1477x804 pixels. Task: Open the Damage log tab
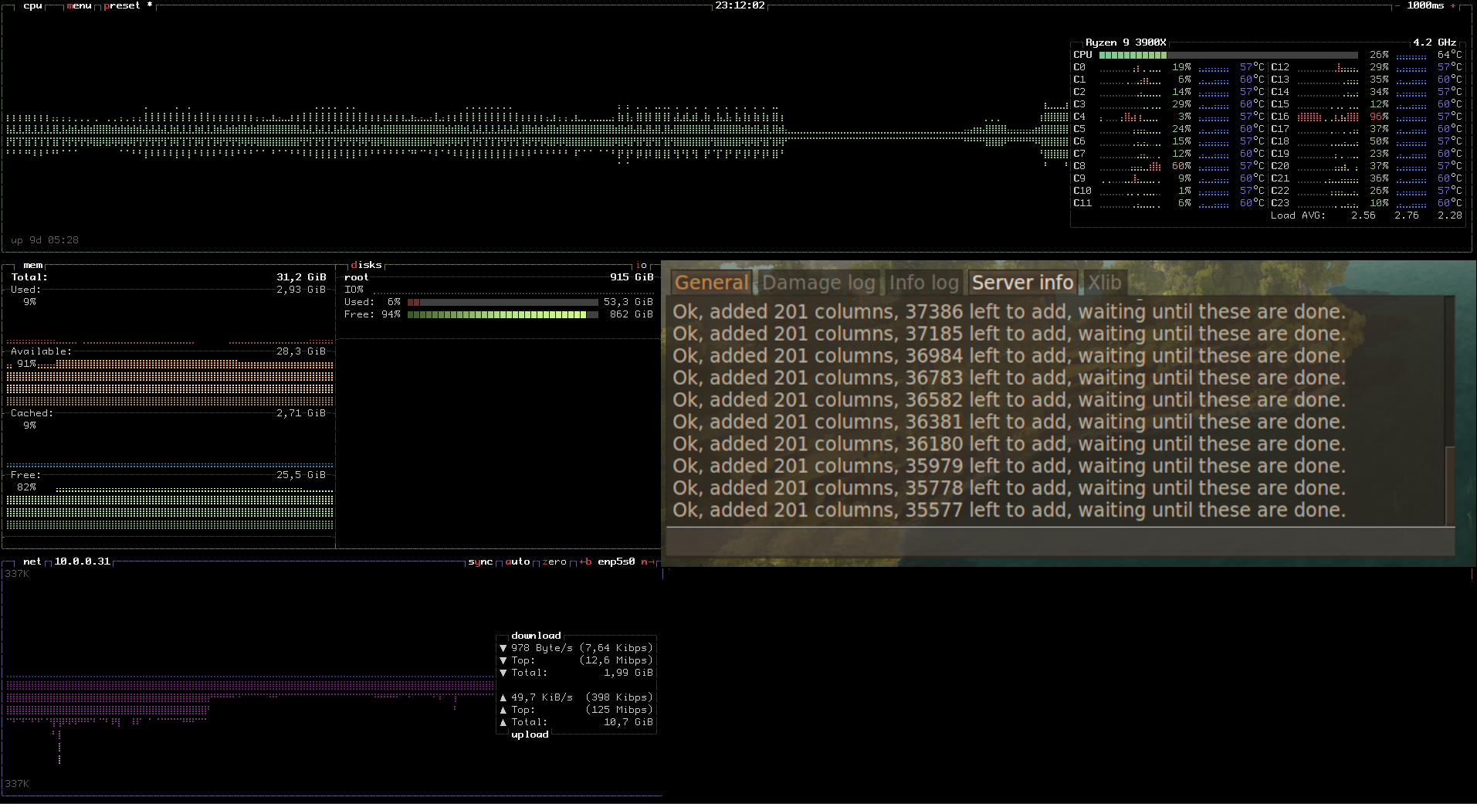click(x=818, y=283)
